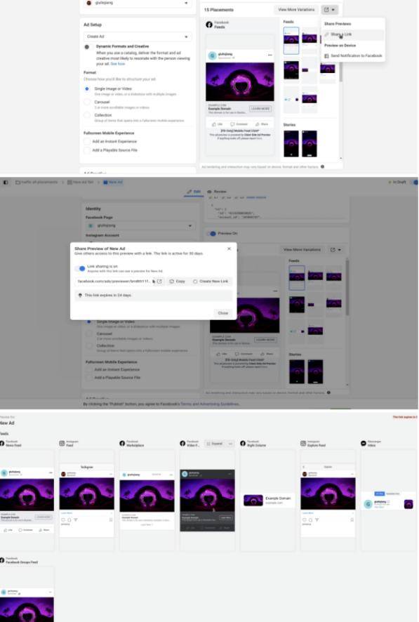Expand the Create Ad dropdown
Image resolution: width=419 pixels, height=622 pixels.
point(138,37)
